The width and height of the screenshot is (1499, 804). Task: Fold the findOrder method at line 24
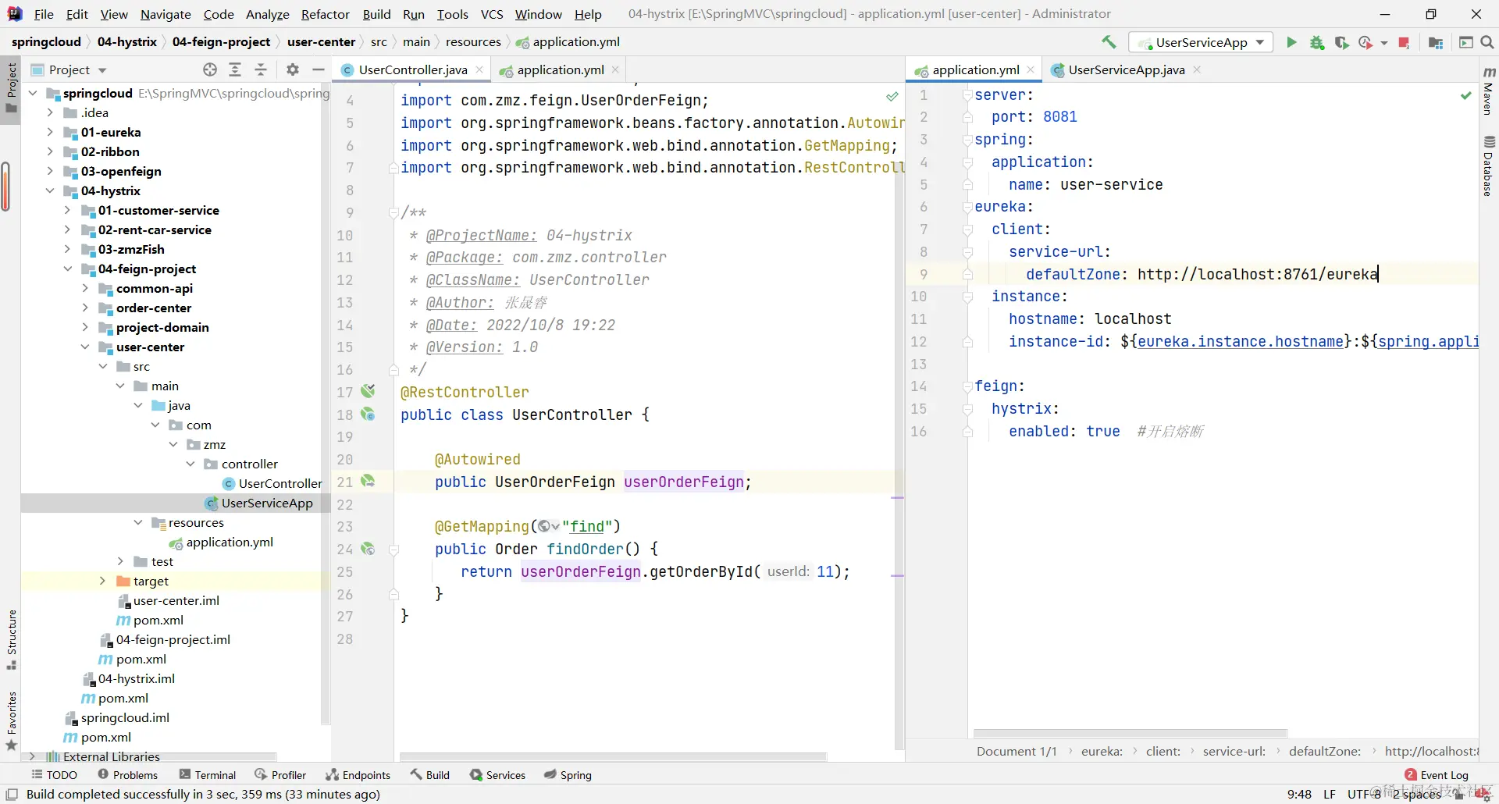pyautogui.click(x=394, y=550)
